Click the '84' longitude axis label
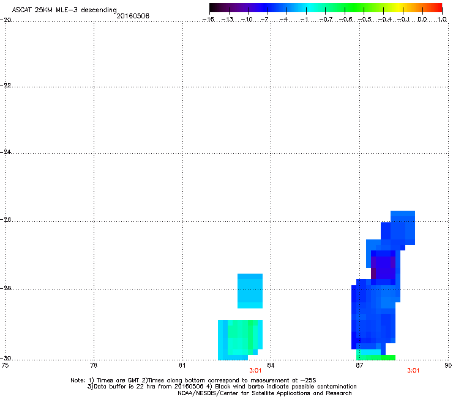This screenshot has height=397, width=453. 271,365
